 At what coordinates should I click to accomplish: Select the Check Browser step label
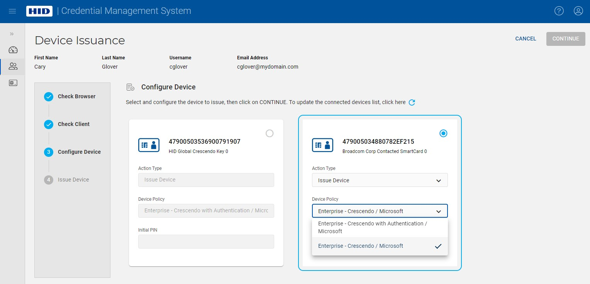[x=76, y=96]
